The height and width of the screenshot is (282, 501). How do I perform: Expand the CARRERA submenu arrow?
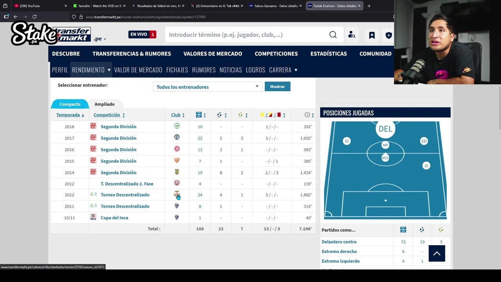[x=296, y=70]
